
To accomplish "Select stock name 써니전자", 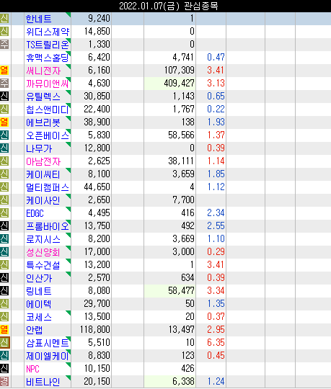I will pos(43,71).
